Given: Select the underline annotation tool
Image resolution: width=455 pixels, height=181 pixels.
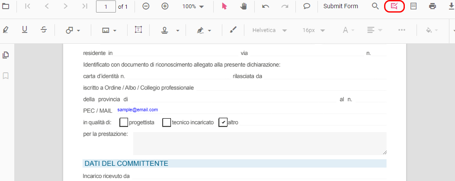Looking at the screenshot, I should 25,29.
